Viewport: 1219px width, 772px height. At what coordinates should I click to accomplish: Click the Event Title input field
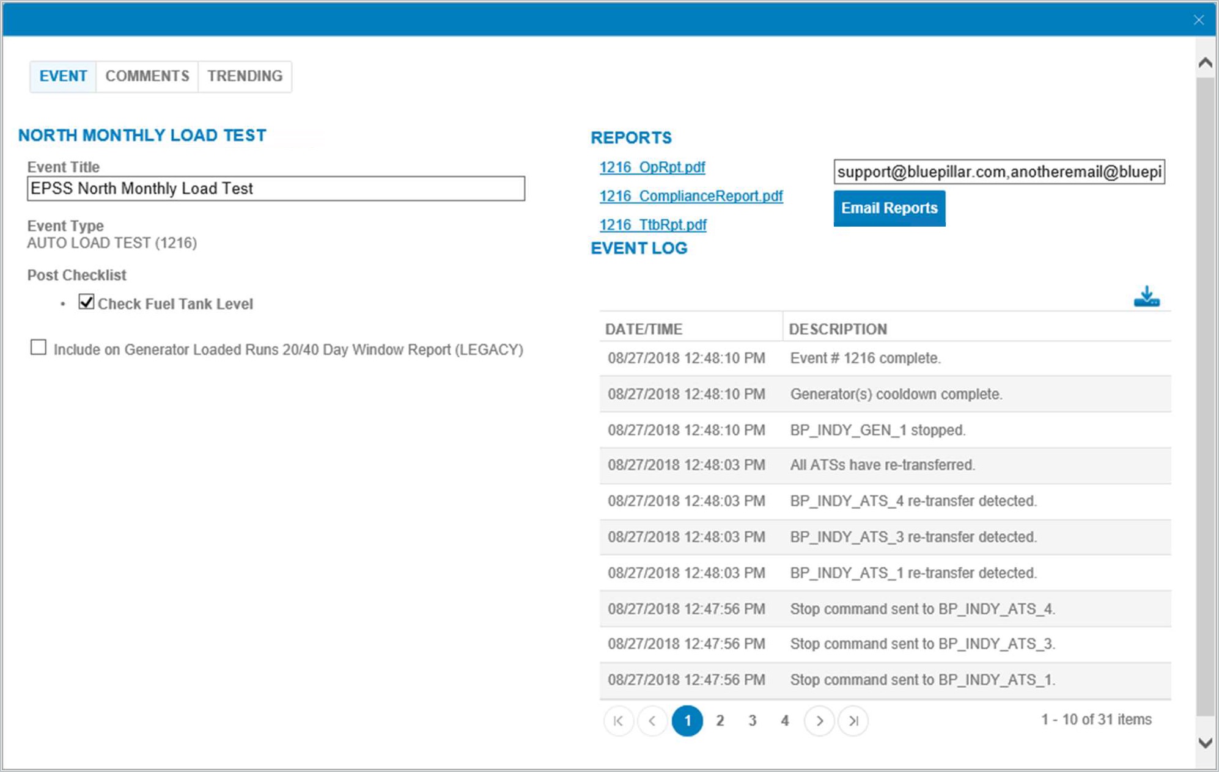pyautogui.click(x=276, y=189)
